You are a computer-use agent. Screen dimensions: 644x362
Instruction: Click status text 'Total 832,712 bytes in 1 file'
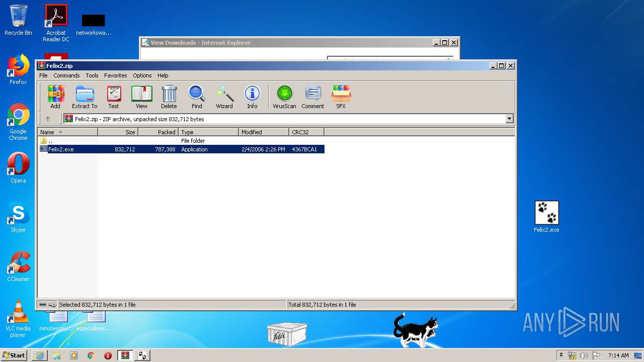(x=322, y=305)
